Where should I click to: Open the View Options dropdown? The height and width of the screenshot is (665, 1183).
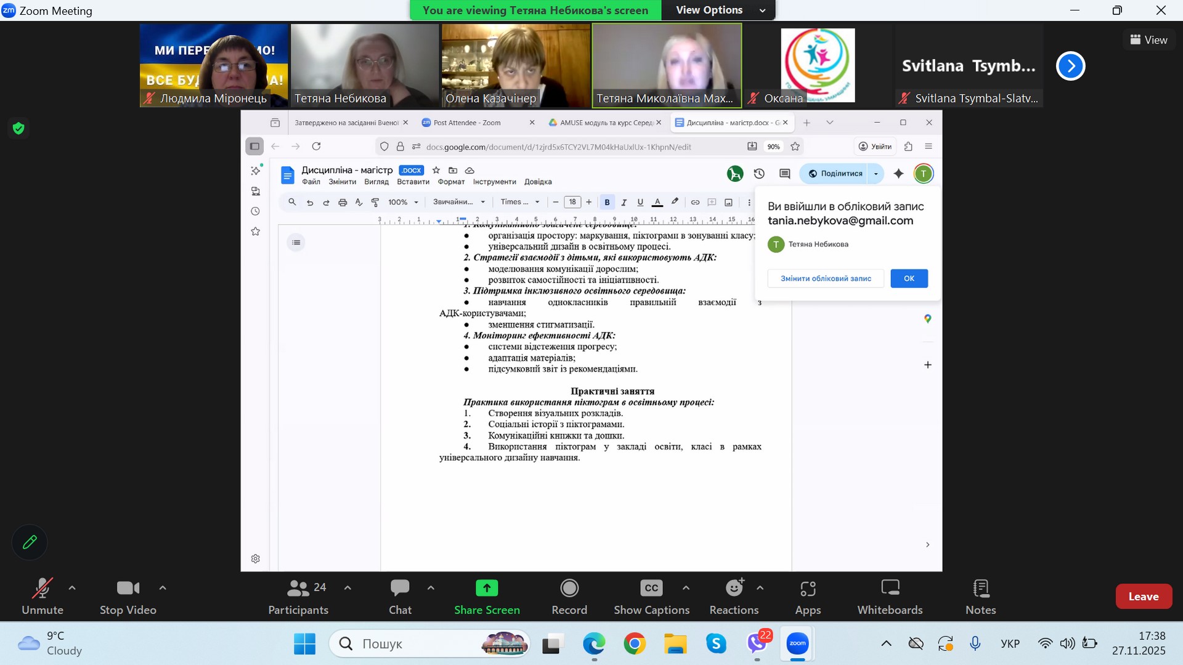tap(718, 10)
